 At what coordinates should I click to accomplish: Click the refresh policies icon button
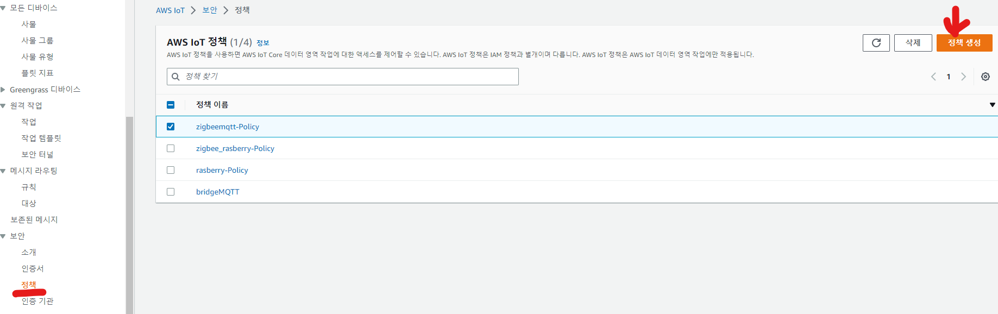pos(876,43)
